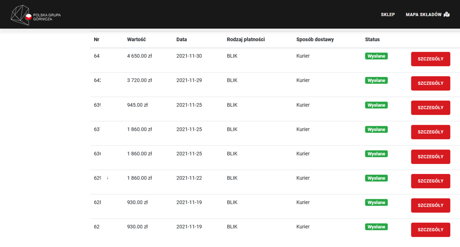Click the Status column header
The height and width of the screenshot is (247, 460).
click(372, 39)
